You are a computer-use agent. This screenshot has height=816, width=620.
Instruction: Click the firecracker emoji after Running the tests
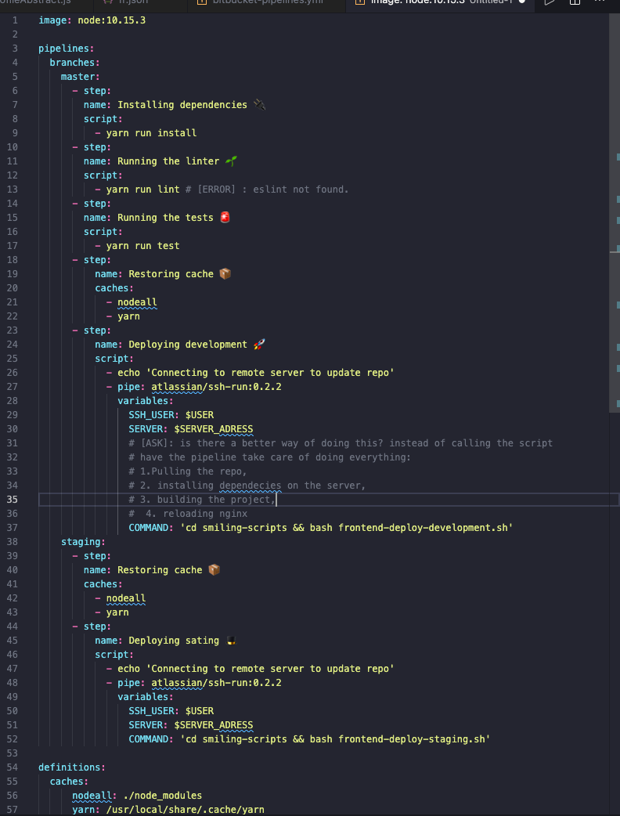point(224,217)
